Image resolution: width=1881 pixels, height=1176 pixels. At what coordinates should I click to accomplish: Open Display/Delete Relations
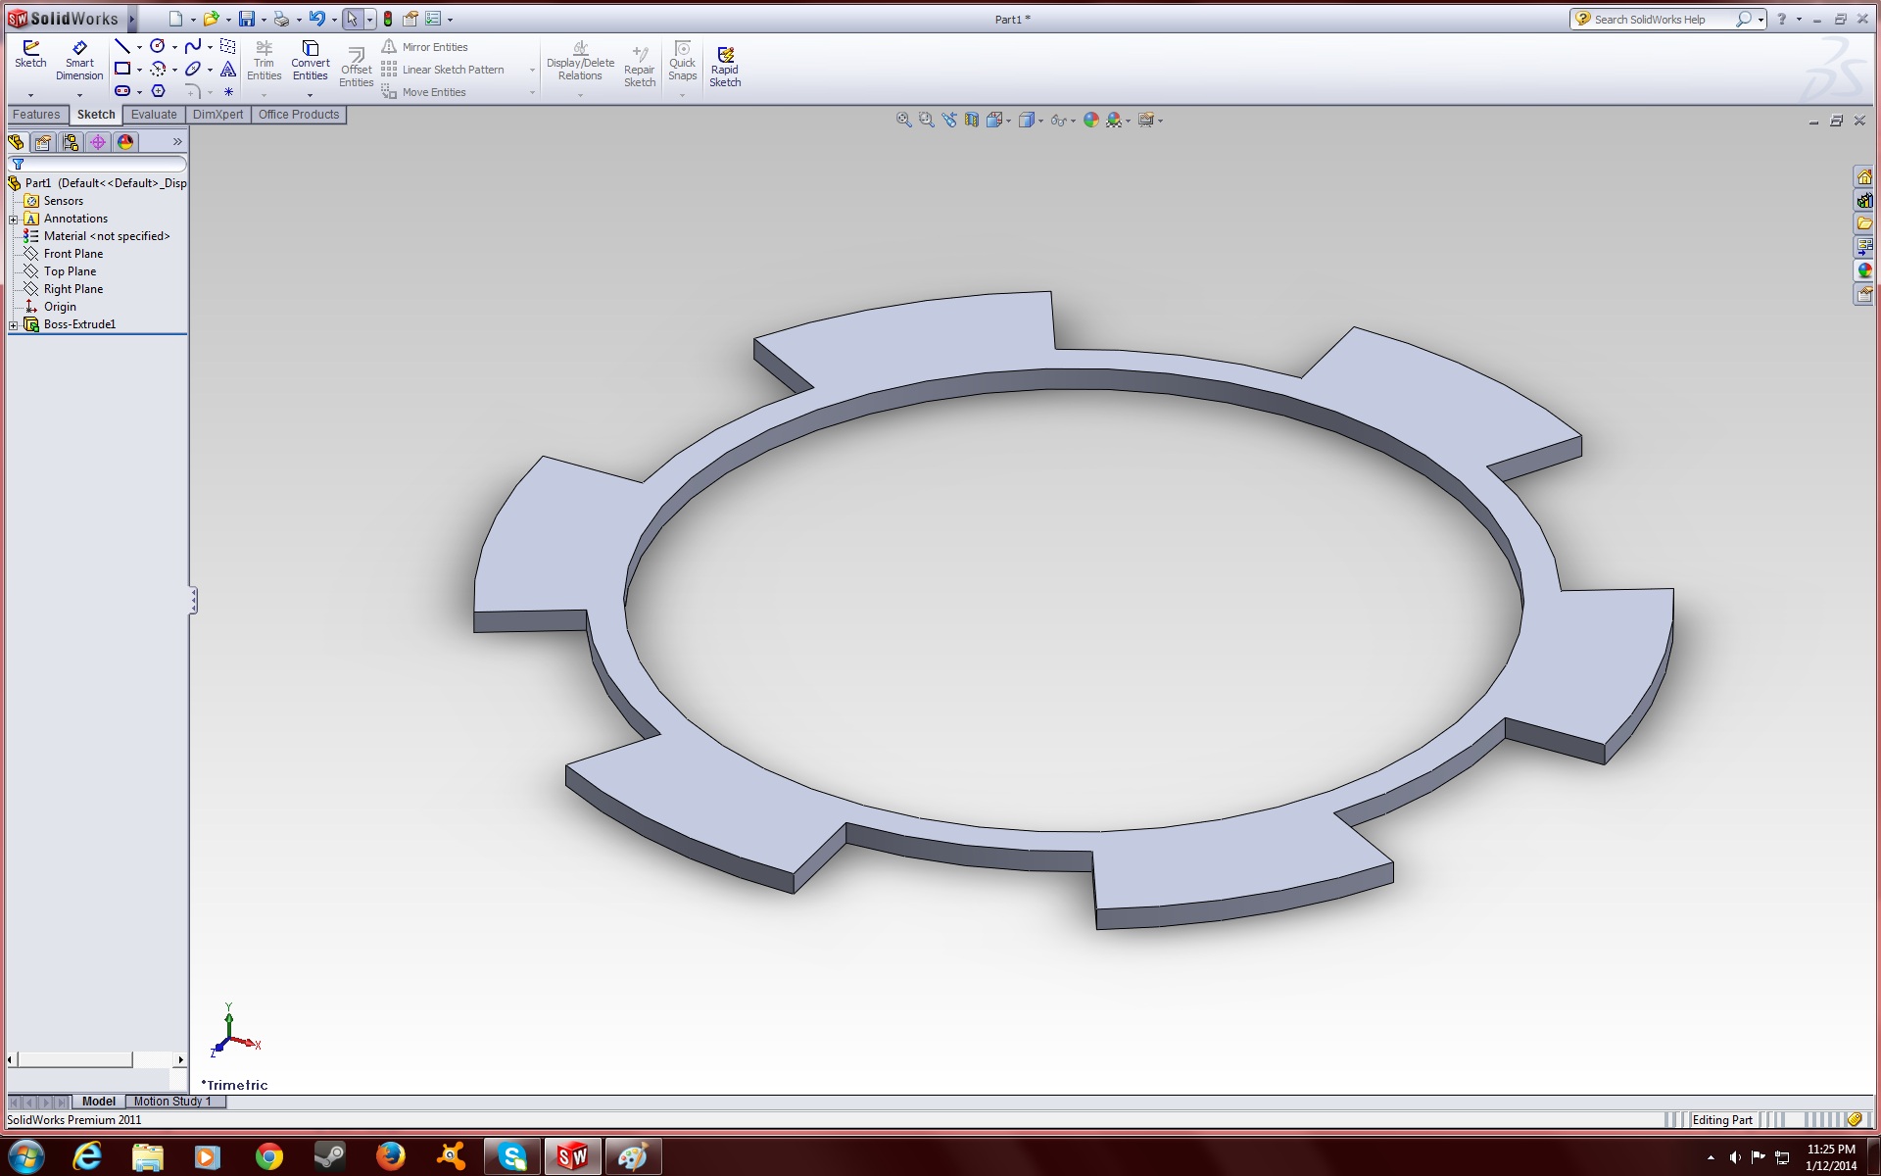[580, 61]
